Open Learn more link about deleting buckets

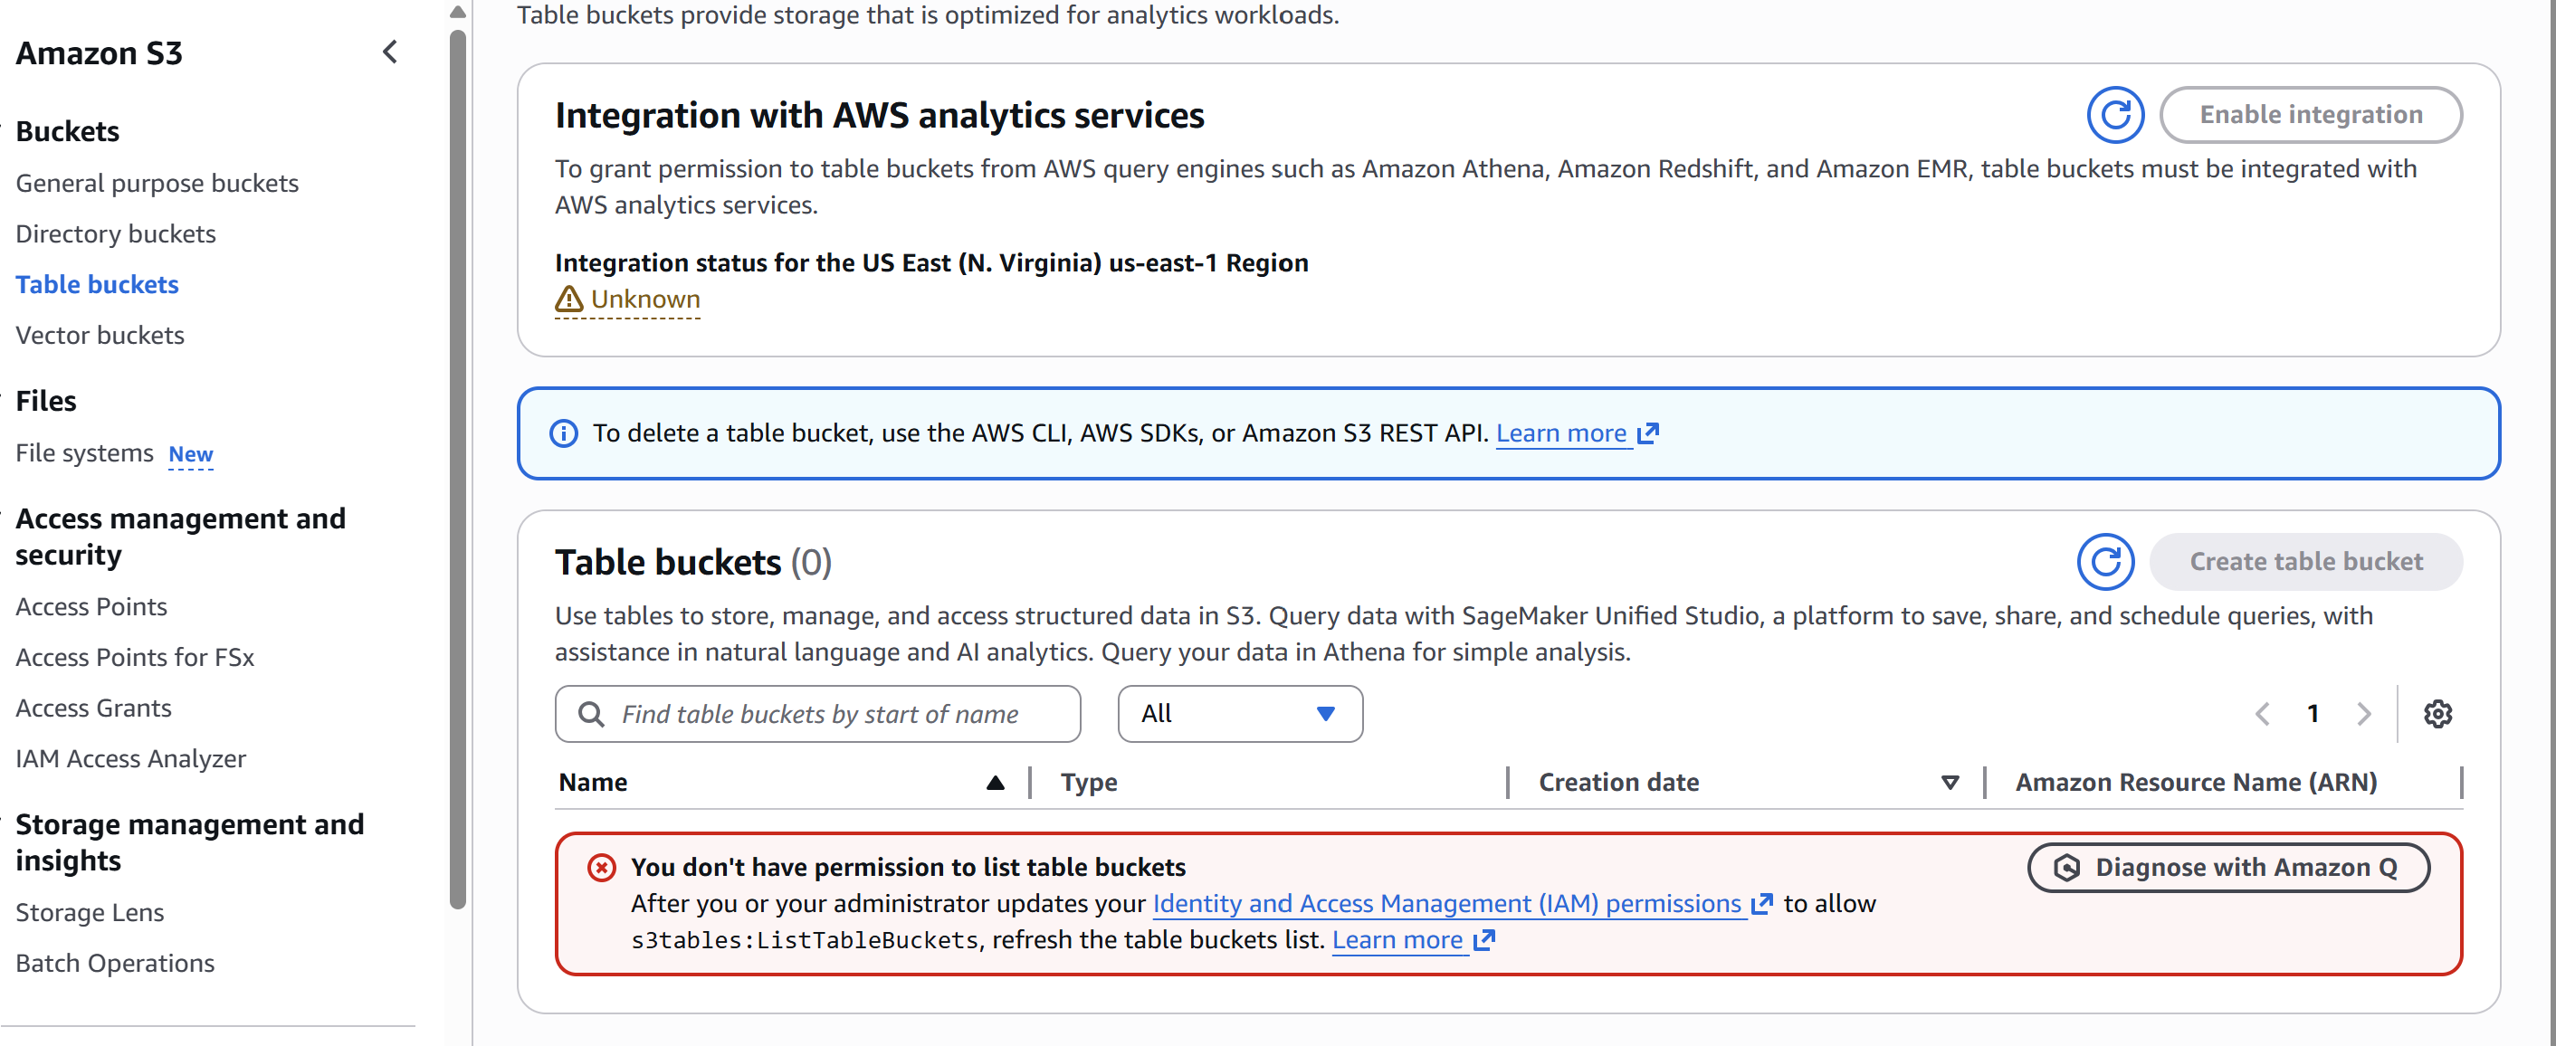pos(1560,433)
